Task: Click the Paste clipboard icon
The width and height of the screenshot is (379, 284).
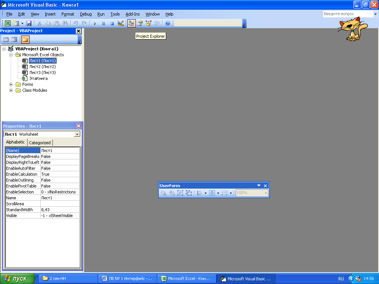Action: tap(56, 23)
